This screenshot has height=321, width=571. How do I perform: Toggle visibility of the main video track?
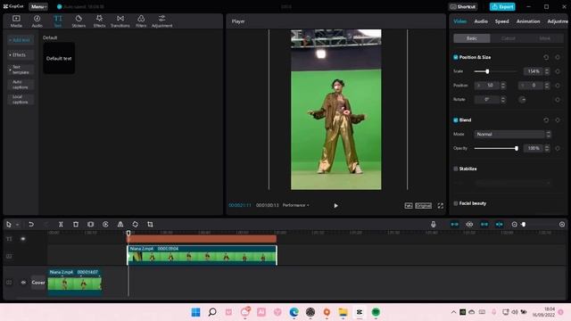pos(23,282)
